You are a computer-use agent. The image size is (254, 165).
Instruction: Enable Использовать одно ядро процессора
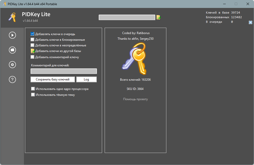[33, 89]
